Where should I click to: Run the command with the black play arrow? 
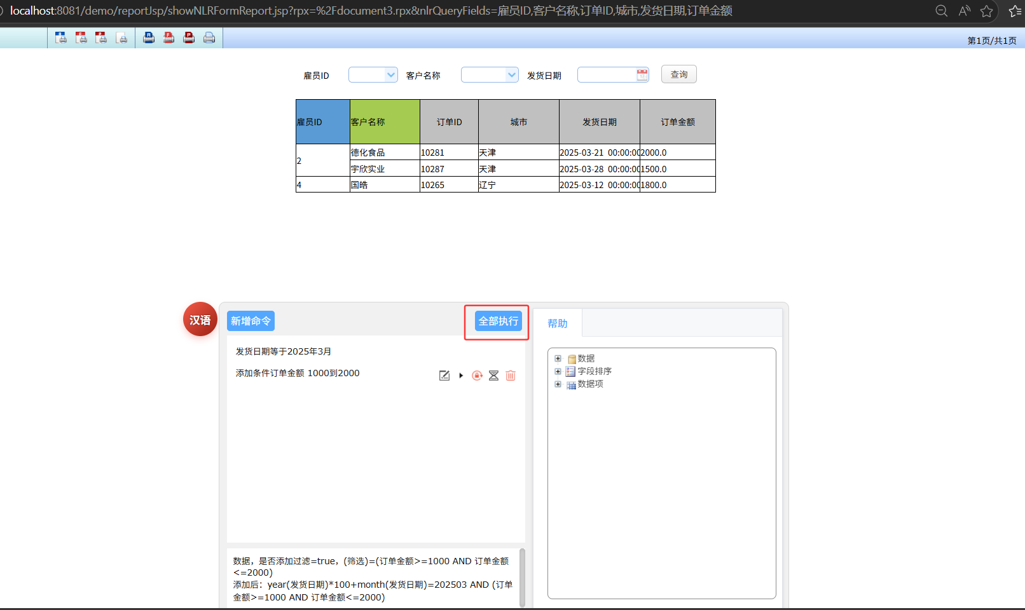click(x=461, y=376)
